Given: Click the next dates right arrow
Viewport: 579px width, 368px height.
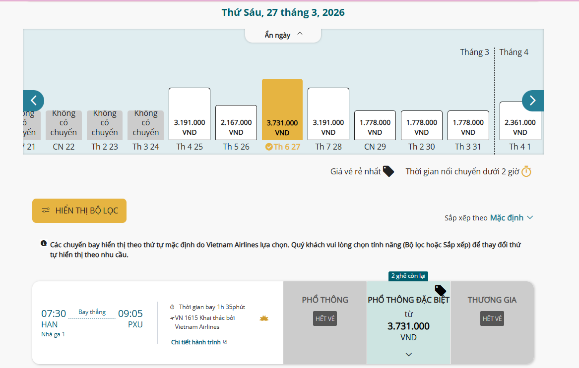Looking at the screenshot, I should coord(532,101).
